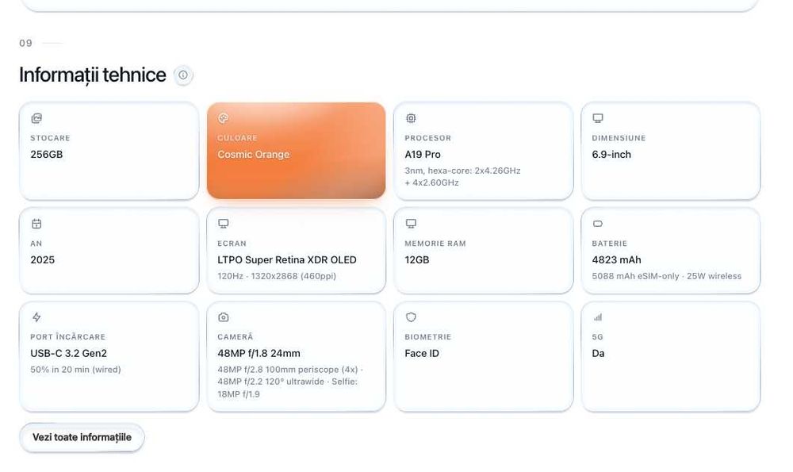Viewport: 793px width, 472px height.
Task: Click USB-C 3.2 Gen2 port value
Action: [x=68, y=354]
